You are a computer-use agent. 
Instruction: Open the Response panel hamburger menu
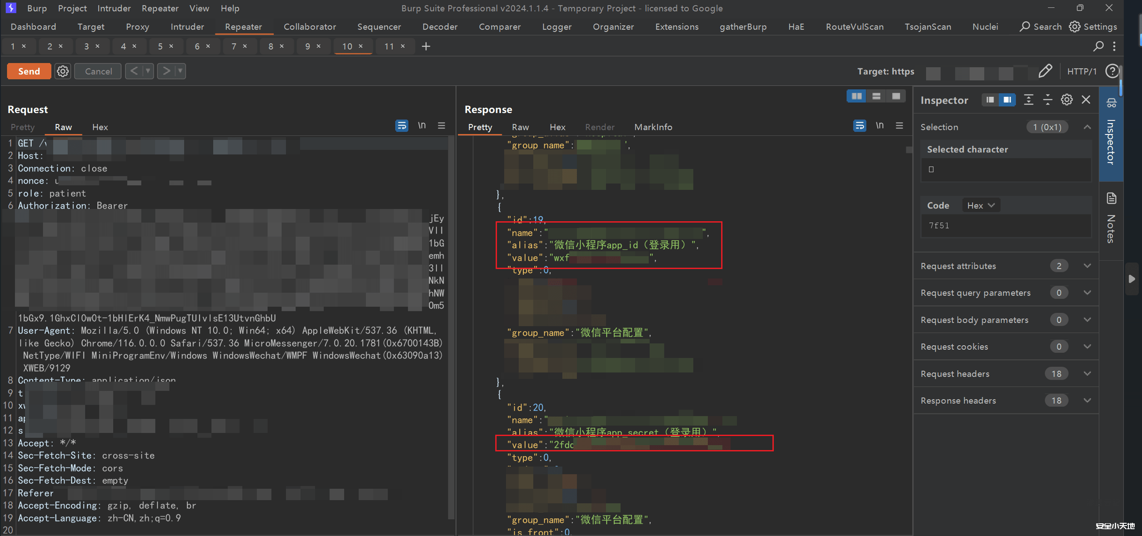coord(899,126)
